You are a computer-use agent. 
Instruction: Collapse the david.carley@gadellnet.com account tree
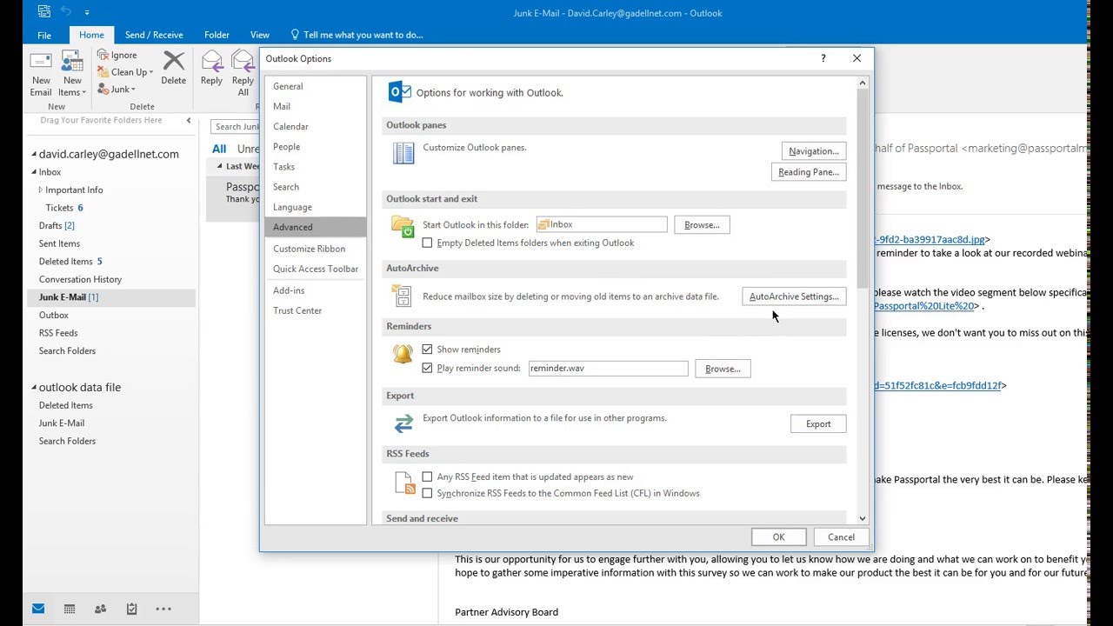pyautogui.click(x=34, y=155)
